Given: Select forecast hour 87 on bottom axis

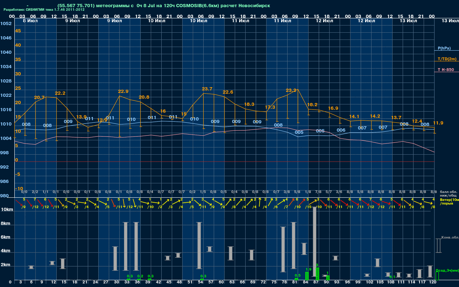Looking at the screenshot, I should 316,282.
